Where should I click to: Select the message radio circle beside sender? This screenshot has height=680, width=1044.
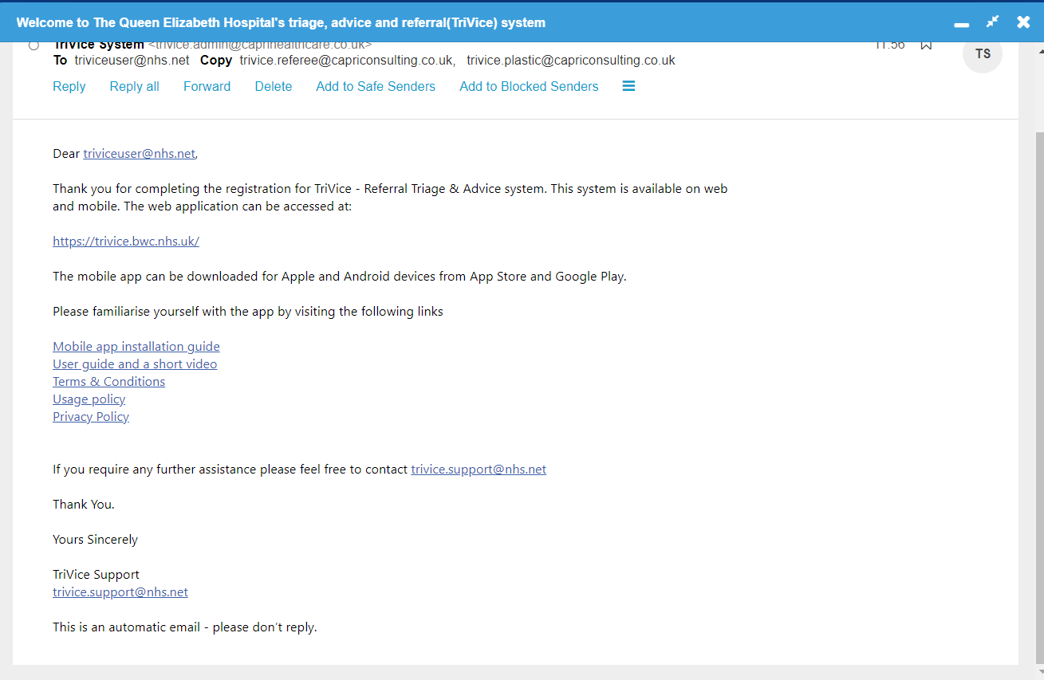coord(33,45)
